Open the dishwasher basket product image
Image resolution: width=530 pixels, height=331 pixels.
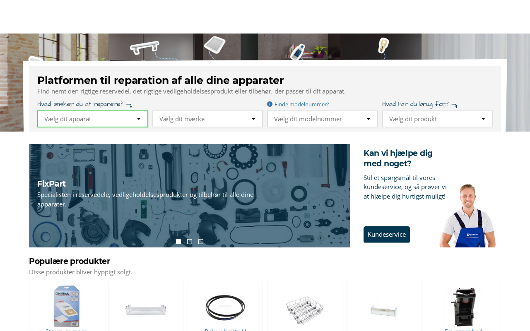point(305,309)
